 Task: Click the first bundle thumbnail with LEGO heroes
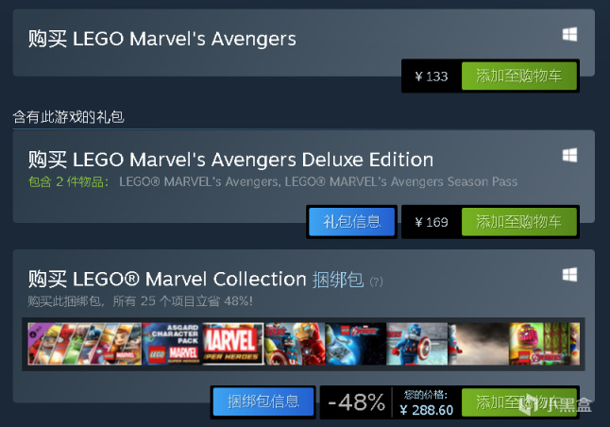click(84, 345)
